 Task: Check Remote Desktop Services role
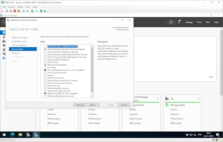tap(45, 88)
